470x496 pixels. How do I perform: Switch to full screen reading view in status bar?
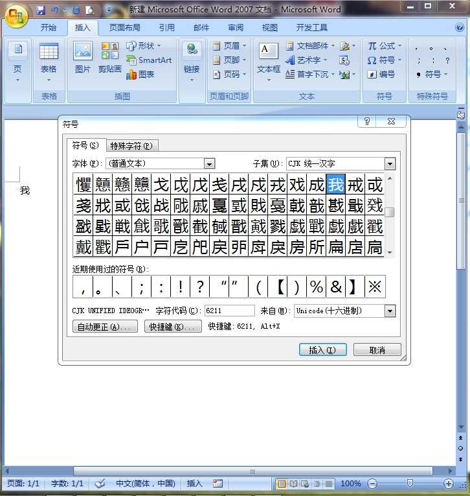click(x=293, y=483)
